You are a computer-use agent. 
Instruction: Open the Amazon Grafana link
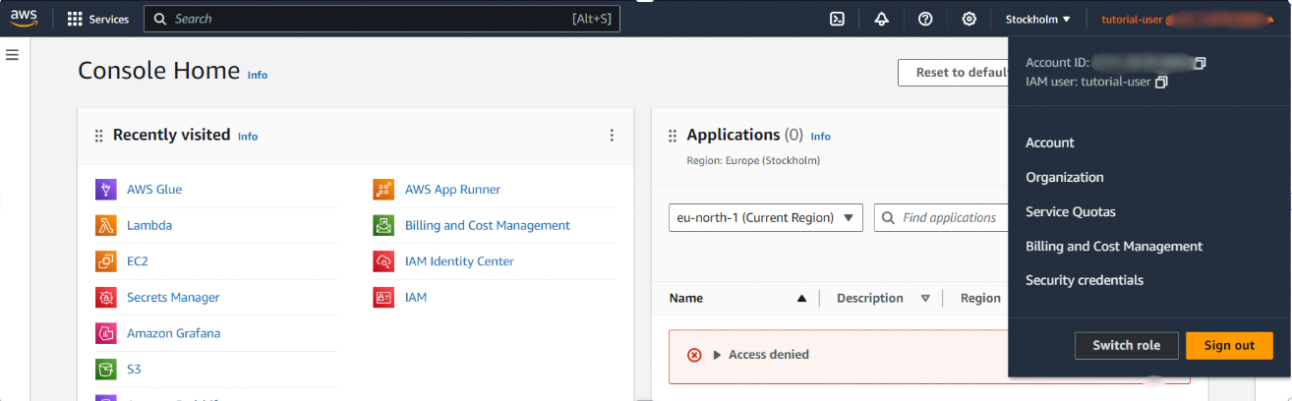click(x=174, y=333)
